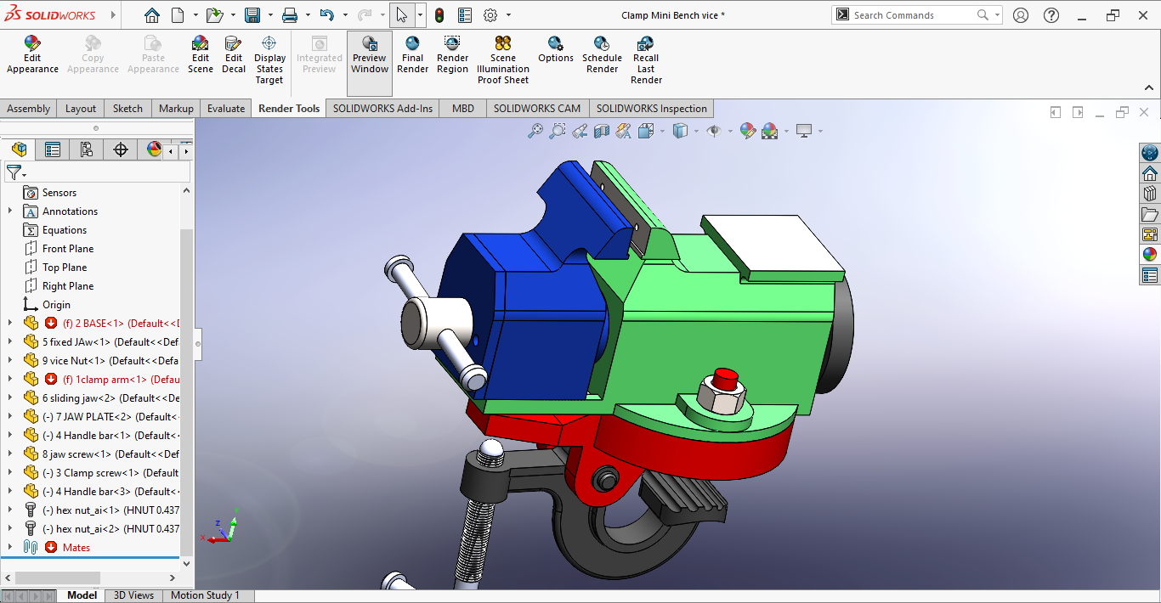Screen dimensions: 1161x603
Task: Switch to the Evaluate tab
Action: click(x=226, y=109)
